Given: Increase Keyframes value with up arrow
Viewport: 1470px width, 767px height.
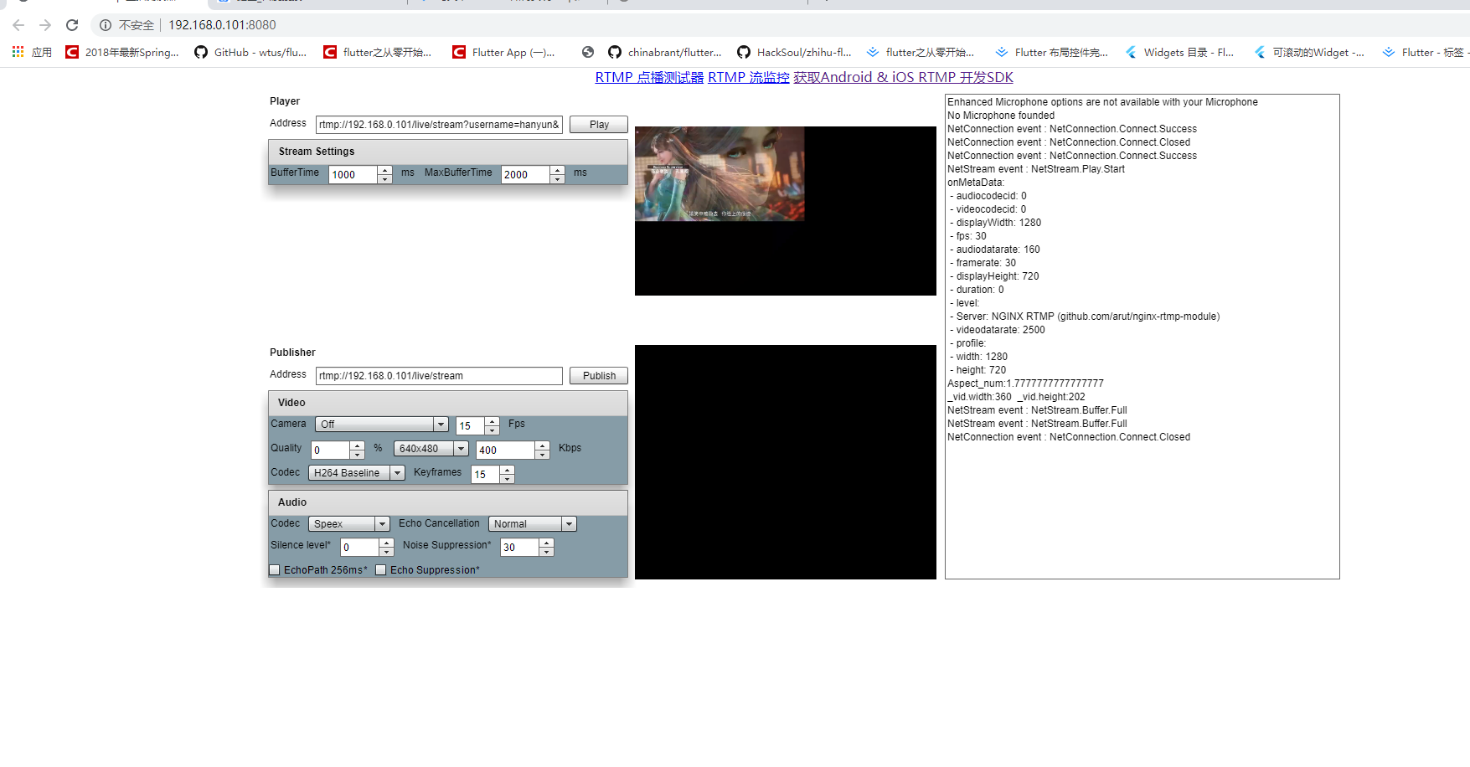Looking at the screenshot, I should tap(508, 470).
